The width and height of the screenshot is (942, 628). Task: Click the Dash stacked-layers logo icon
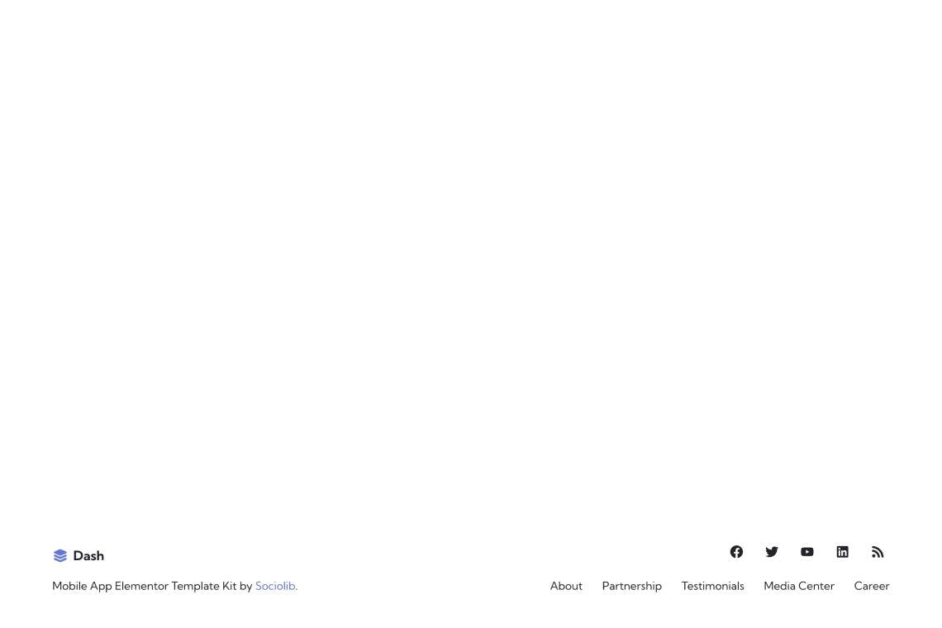tap(60, 556)
